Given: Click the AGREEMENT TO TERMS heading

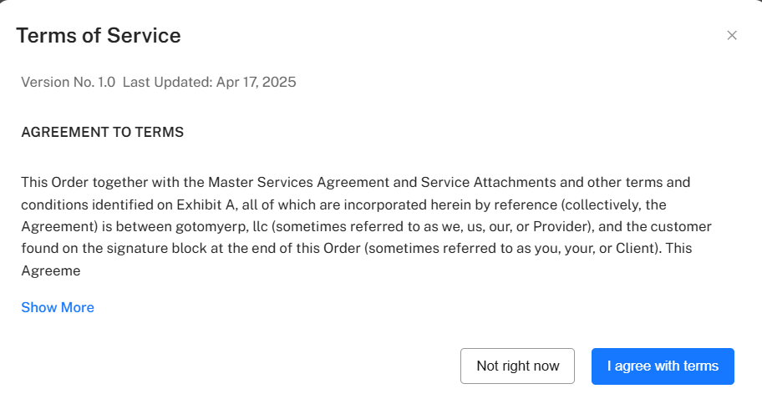Looking at the screenshot, I should click(102, 132).
